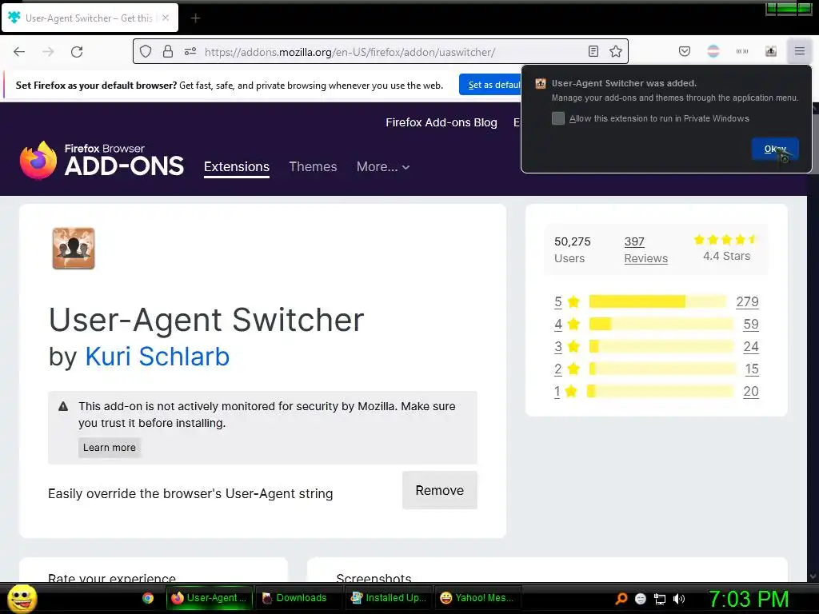This screenshot has width=819, height=614.
Task: Switch to Installed Updates taskbar window
Action: pyautogui.click(x=388, y=598)
